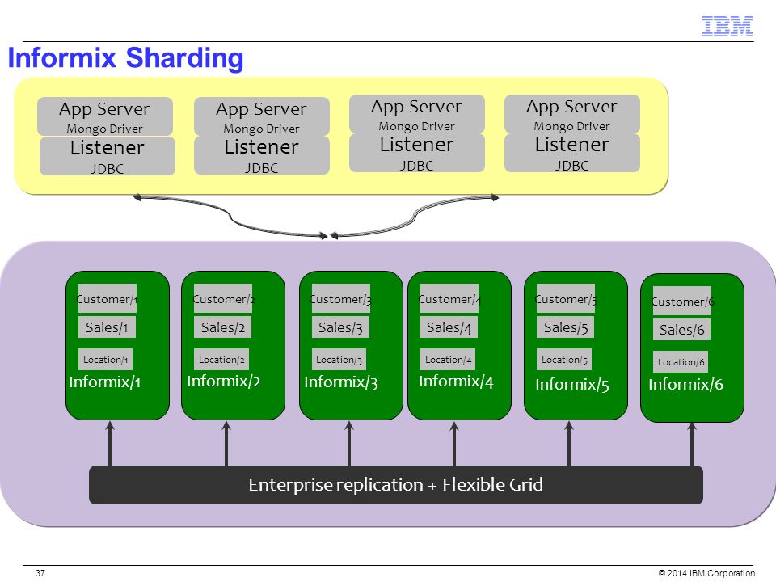This screenshot has height=582, width=776.
Task: Click the Location/1 table box
Action: coord(105,359)
